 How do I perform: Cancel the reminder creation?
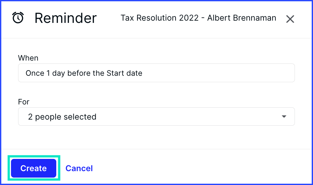(79, 168)
